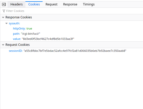
Task: Collapse the Response Cookies section arrow
Action: pos(3,17)
